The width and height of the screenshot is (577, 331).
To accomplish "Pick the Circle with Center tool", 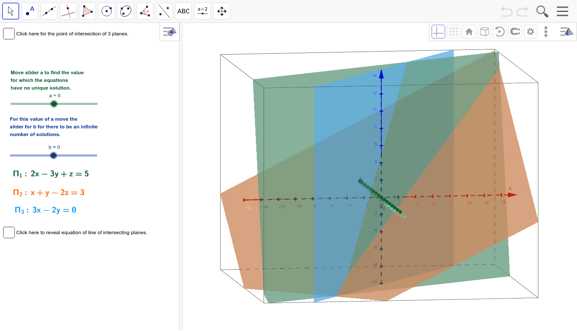I will pos(107,11).
